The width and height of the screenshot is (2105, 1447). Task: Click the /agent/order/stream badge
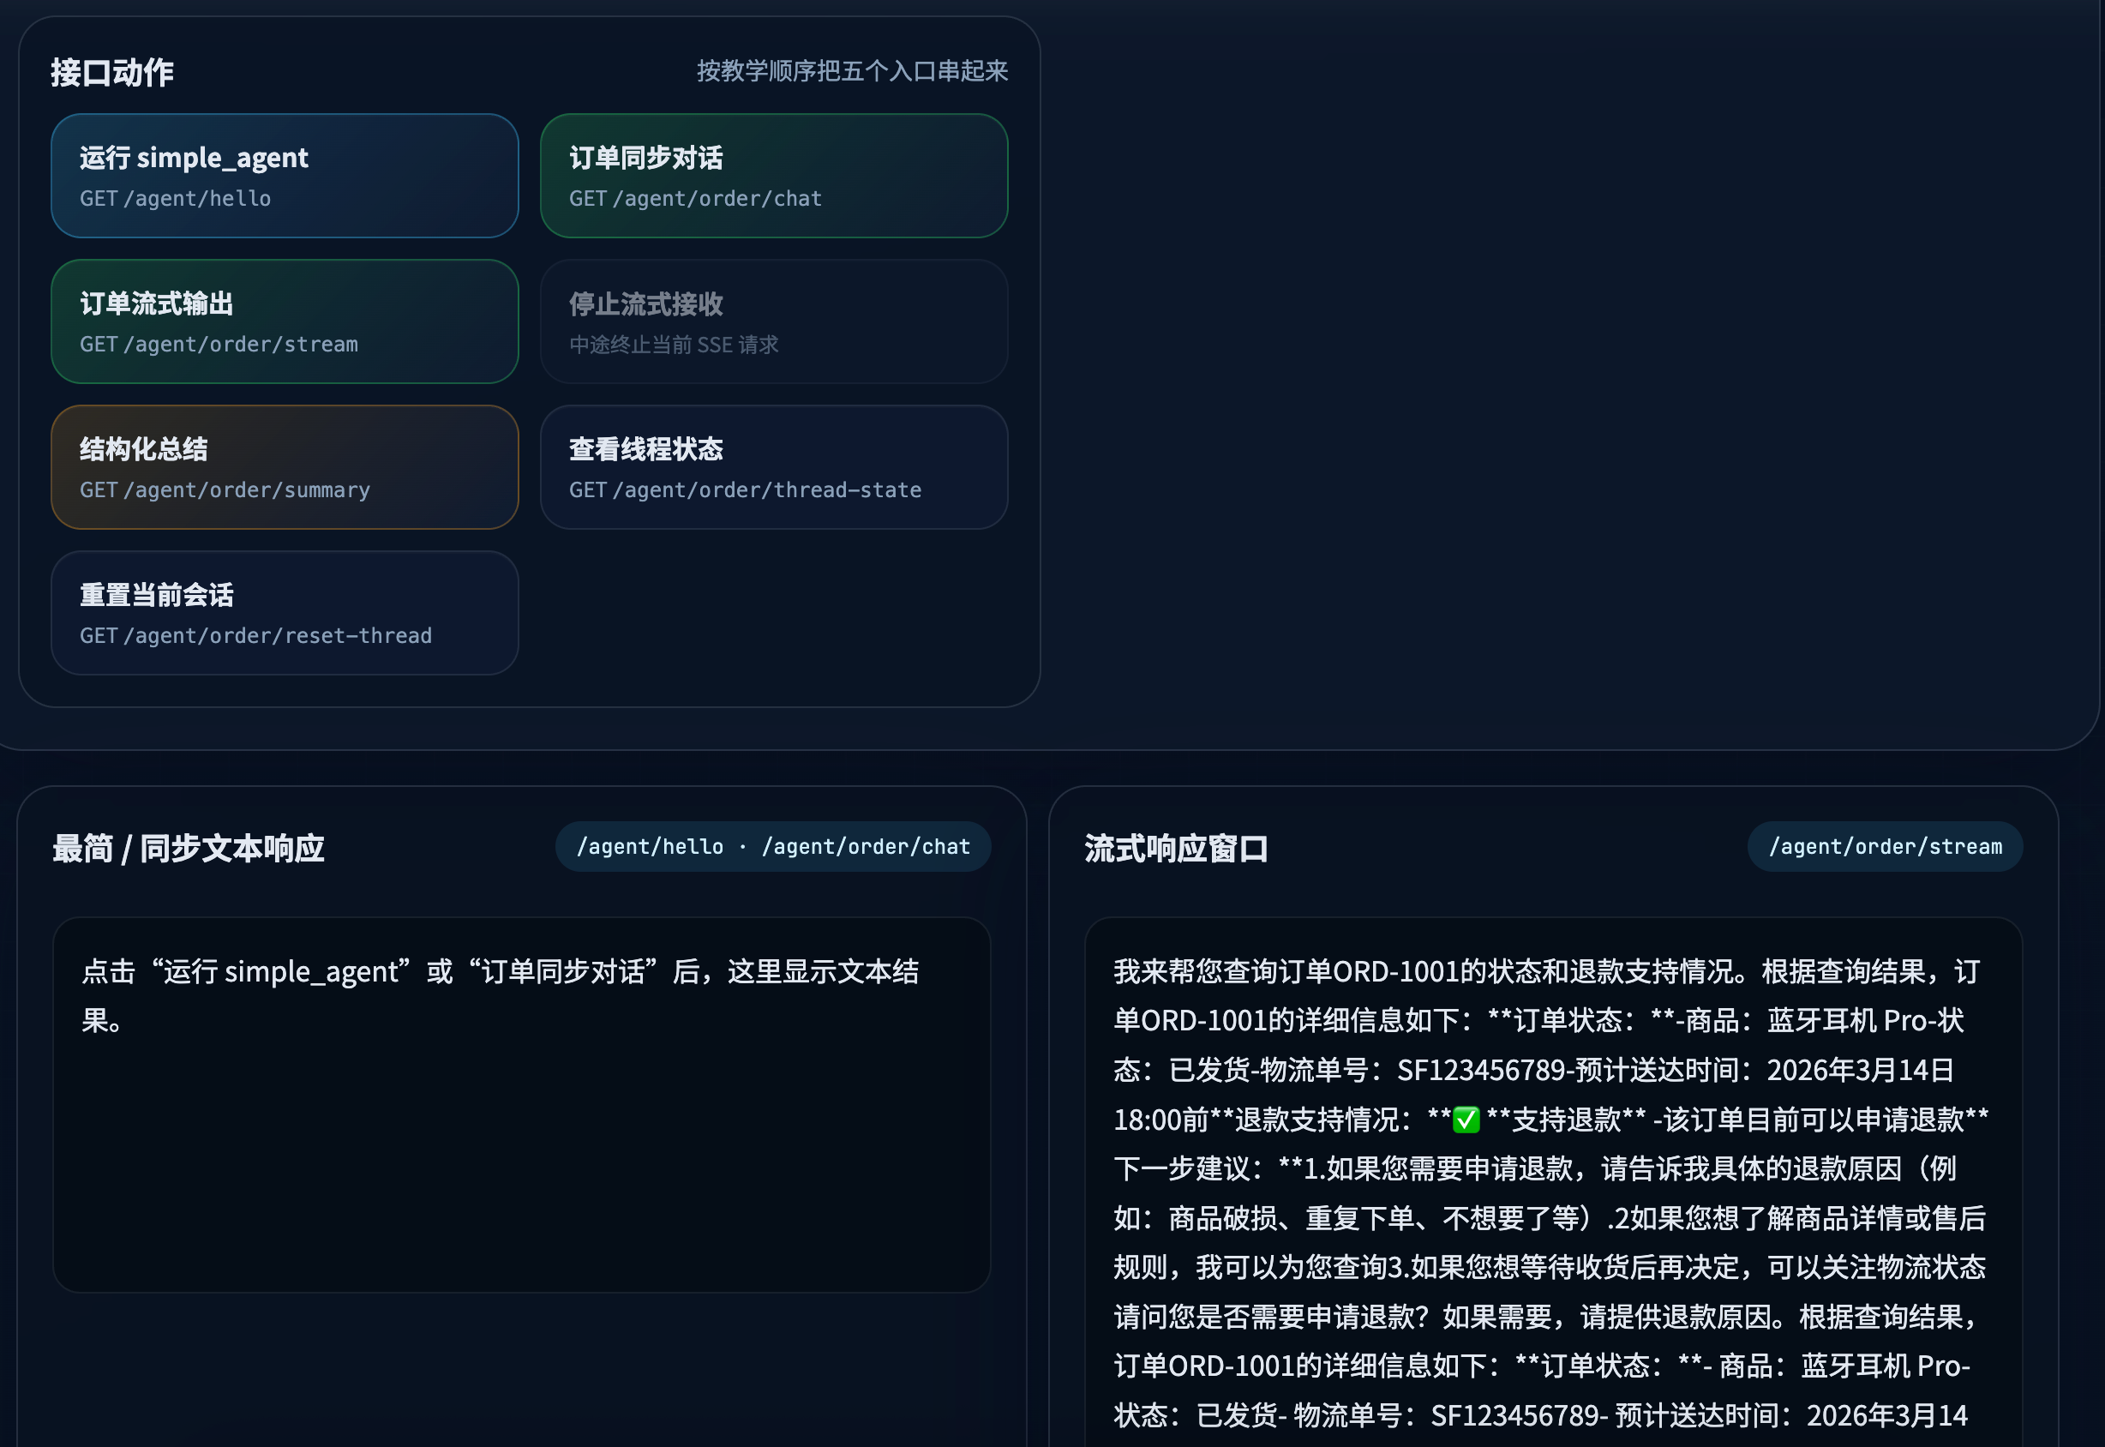pyautogui.click(x=1884, y=847)
